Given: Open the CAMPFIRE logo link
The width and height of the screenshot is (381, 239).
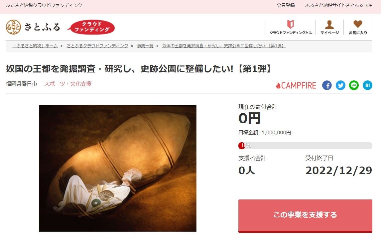Looking at the screenshot, I should coord(296,85).
